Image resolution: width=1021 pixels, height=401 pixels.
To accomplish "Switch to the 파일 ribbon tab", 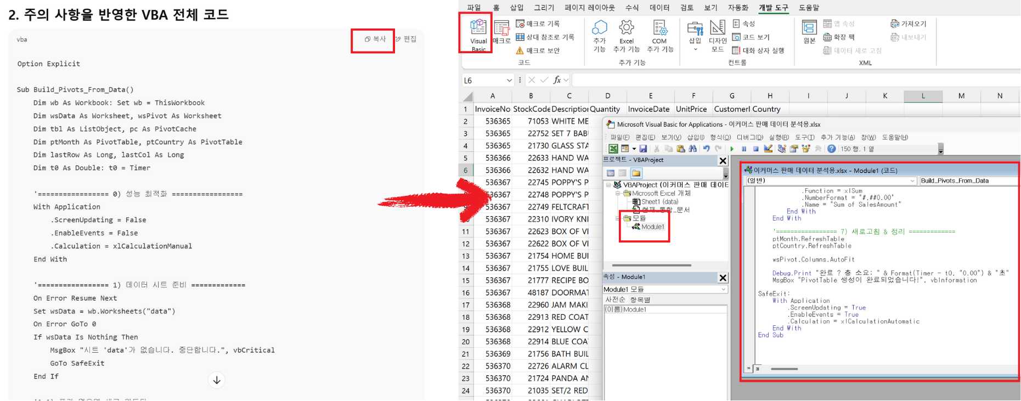I will coord(474,7).
